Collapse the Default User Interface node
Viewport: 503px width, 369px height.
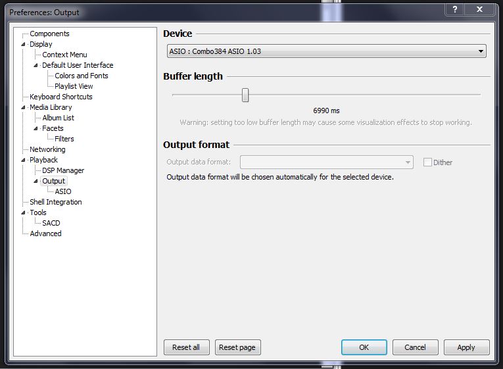pos(36,66)
